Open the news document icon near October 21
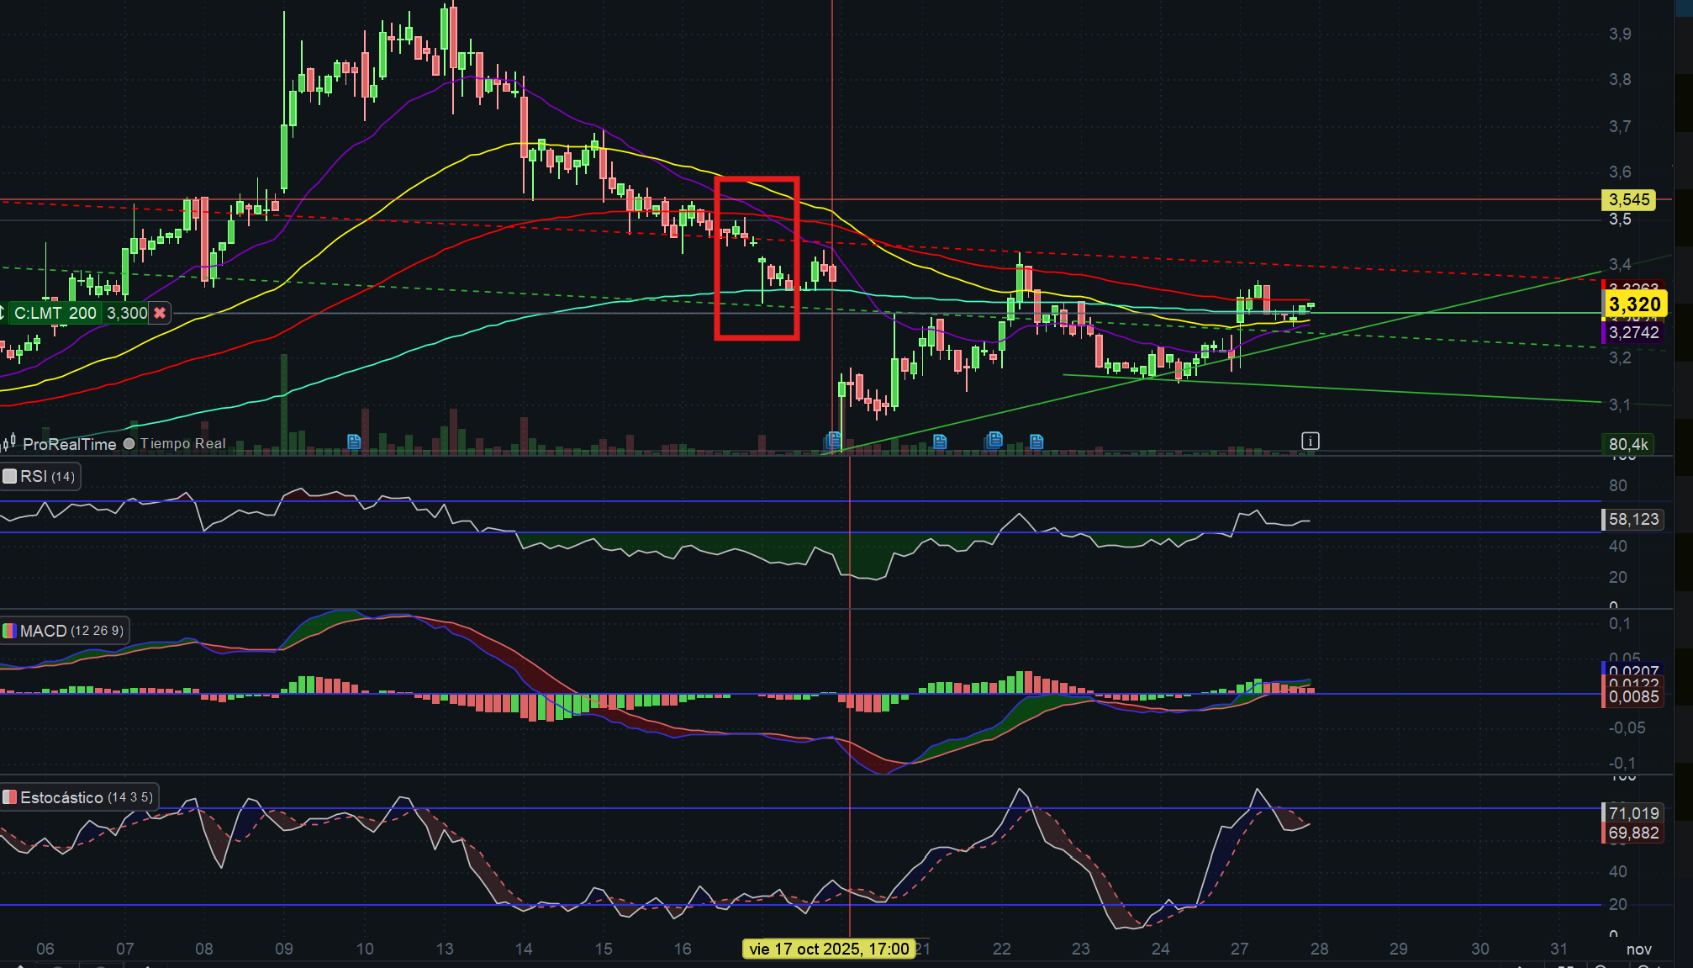1693x968 pixels. (x=940, y=442)
